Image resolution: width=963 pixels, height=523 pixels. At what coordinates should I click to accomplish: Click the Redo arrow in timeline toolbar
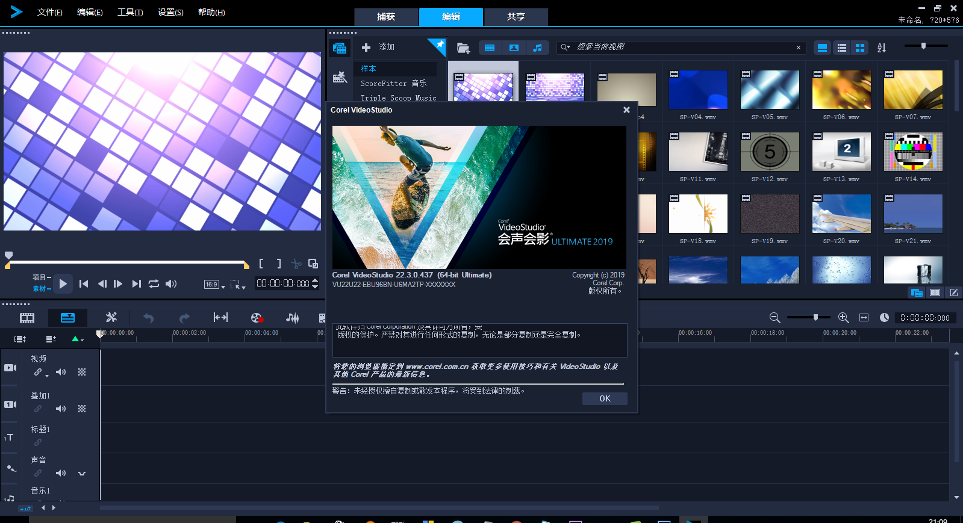click(184, 318)
